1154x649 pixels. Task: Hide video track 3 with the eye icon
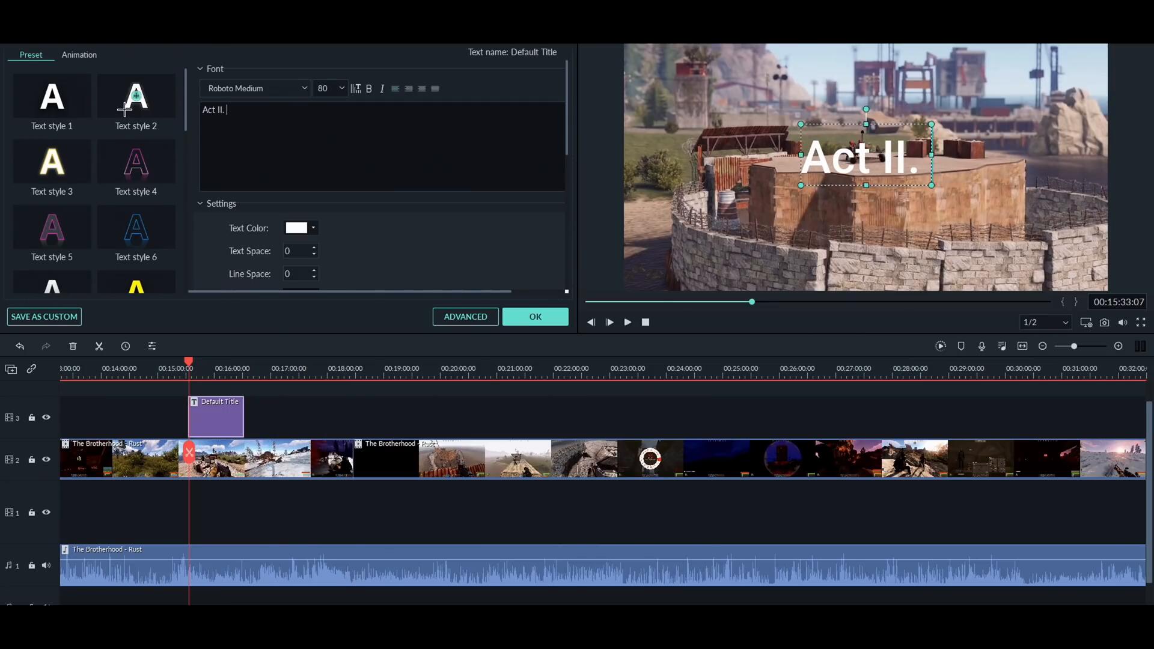(x=46, y=418)
